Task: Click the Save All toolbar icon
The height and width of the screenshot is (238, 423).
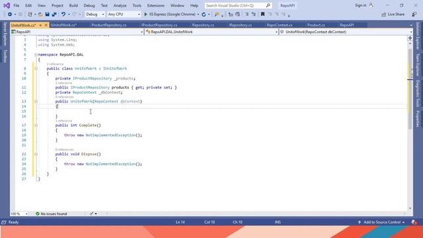Action: [54, 15]
